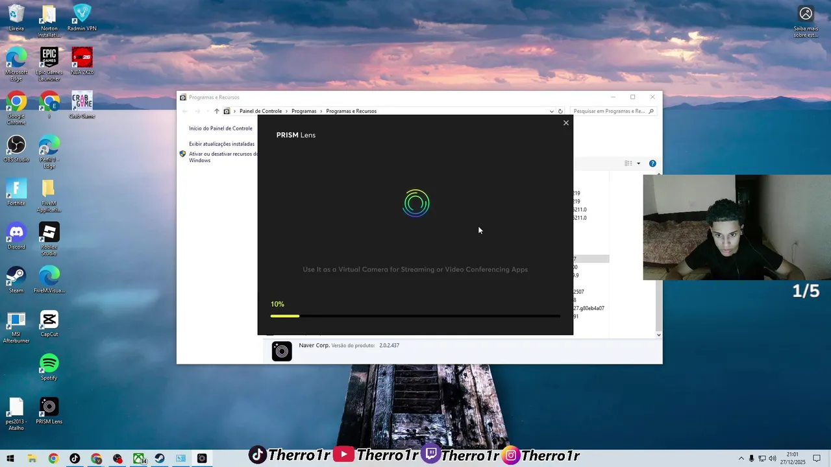This screenshot has width=831, height=467.
Task: Expand the address bar history dropdown
Action: pos(551,111)
